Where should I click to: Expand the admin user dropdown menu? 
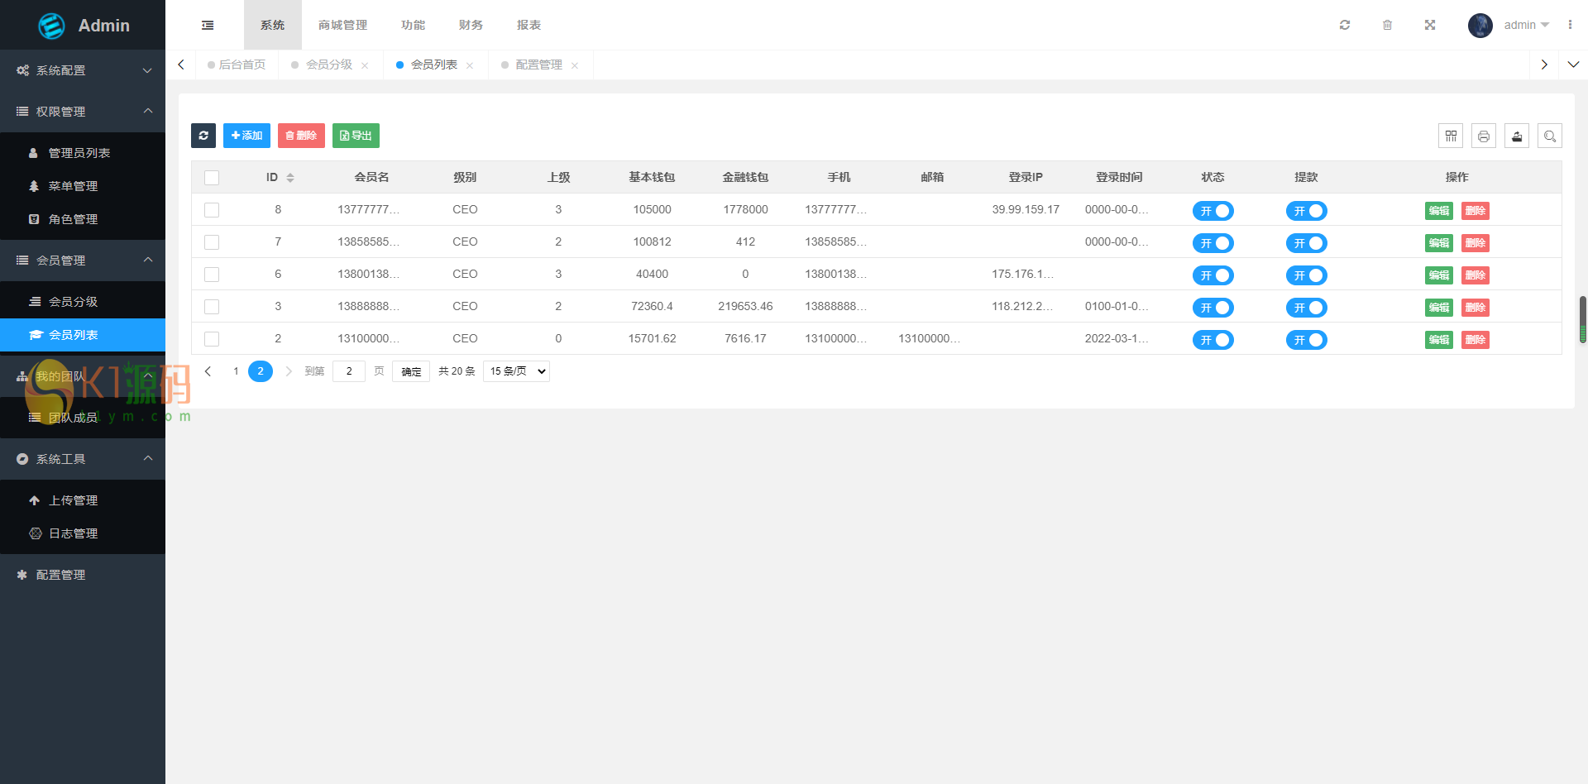click(x=1526, y=25)
